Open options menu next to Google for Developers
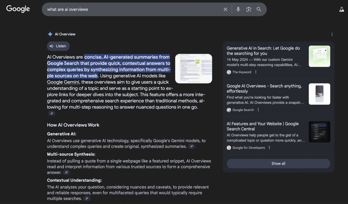348x204 pixels. click(x=269, y=148)
